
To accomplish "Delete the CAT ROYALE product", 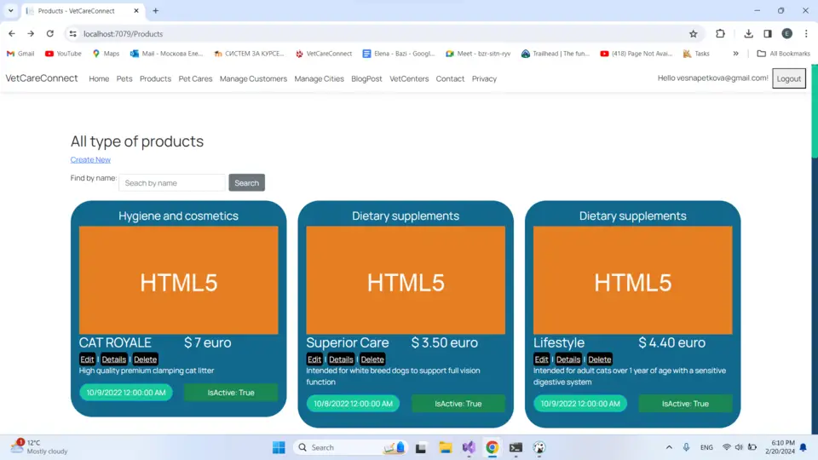I will (145, 359).
